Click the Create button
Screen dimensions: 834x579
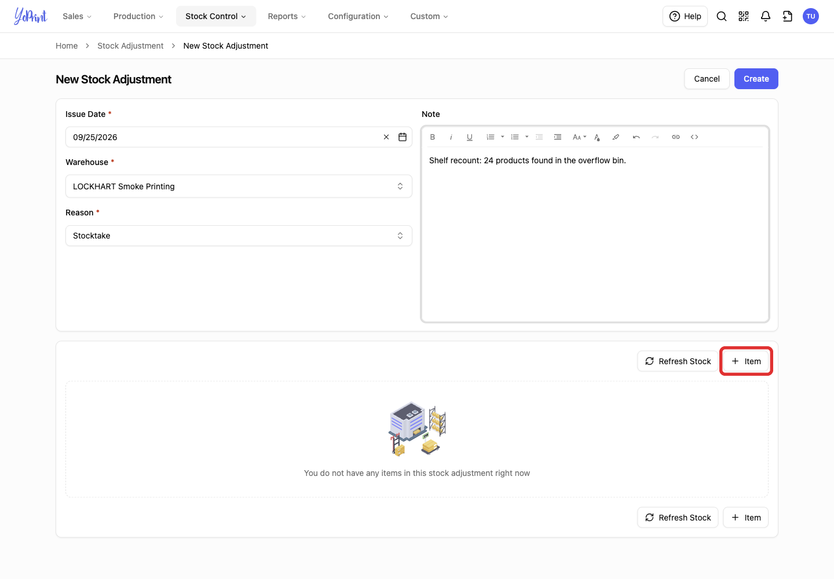pyautogui.click(x=756, y=79)
